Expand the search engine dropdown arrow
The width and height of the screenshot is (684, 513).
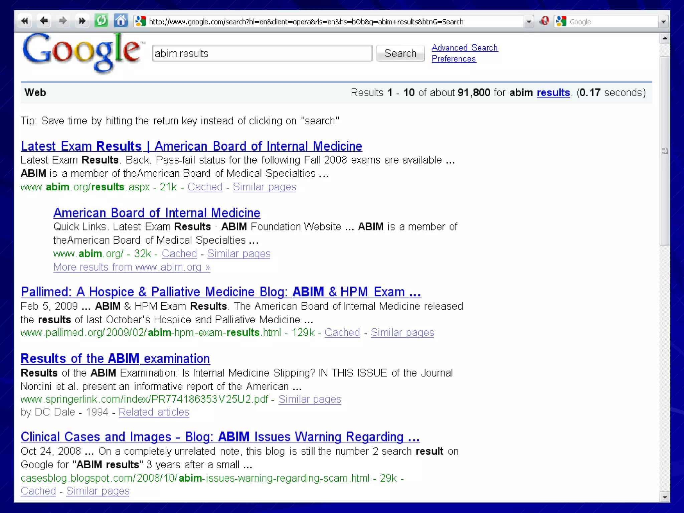[x=663, y=22]
